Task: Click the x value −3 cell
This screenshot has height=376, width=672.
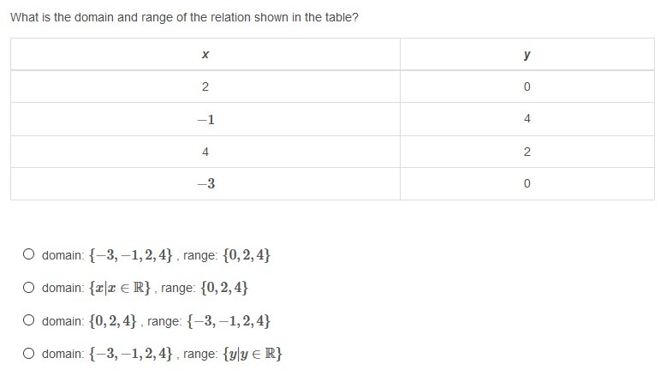Action: pos(205,184)
